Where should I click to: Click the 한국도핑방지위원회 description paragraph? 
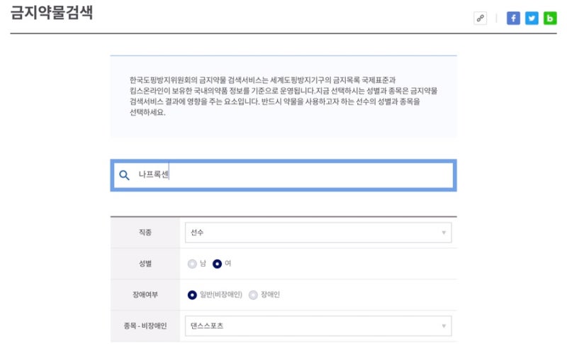point(283,96)
